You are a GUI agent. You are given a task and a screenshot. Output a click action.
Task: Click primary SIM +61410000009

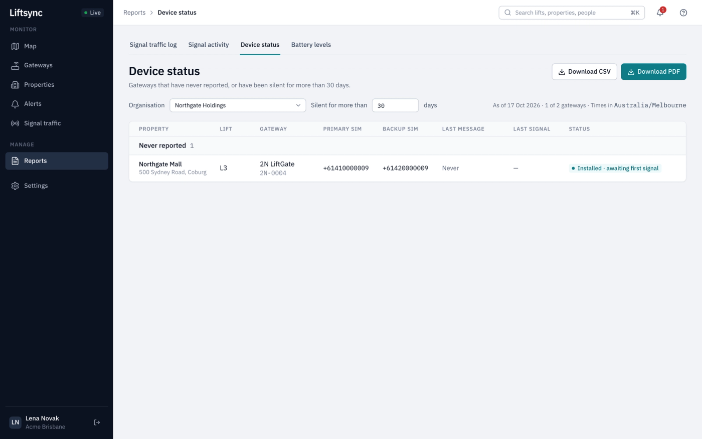[346, 168]
